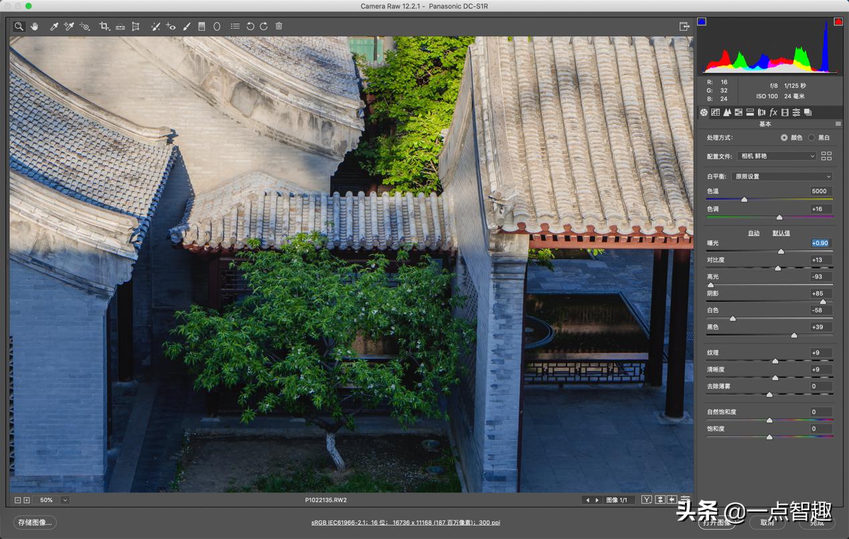Click the 对比度 value field +13

pos(821,260)
